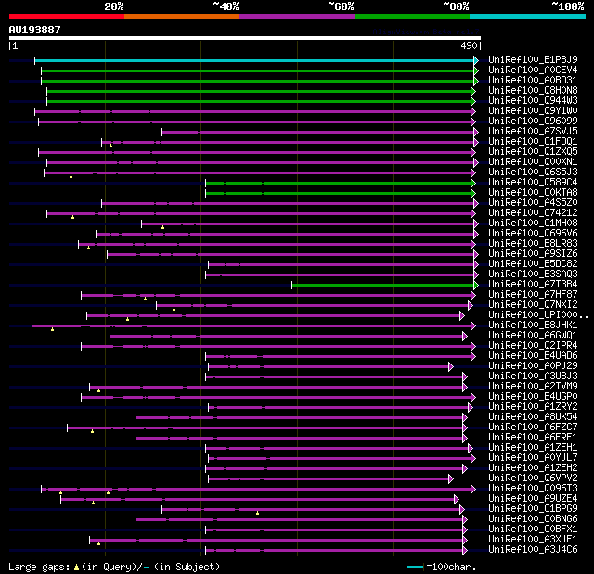The width and height of the screenshot is (594, 574).
Task: Click the UniRef100_B1P8J9 hit label
Action: coord(533,59)
